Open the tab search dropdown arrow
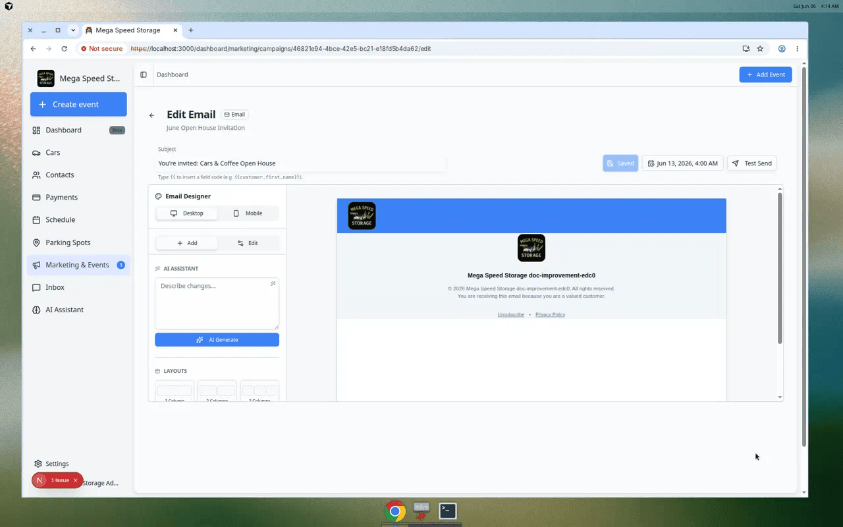843x527 pixels. pyautogui.click(x=73, y=30)
